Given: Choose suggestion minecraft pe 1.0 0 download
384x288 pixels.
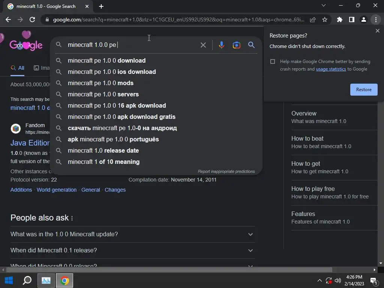Looking at the screenshot, I should tap(156, 60).
